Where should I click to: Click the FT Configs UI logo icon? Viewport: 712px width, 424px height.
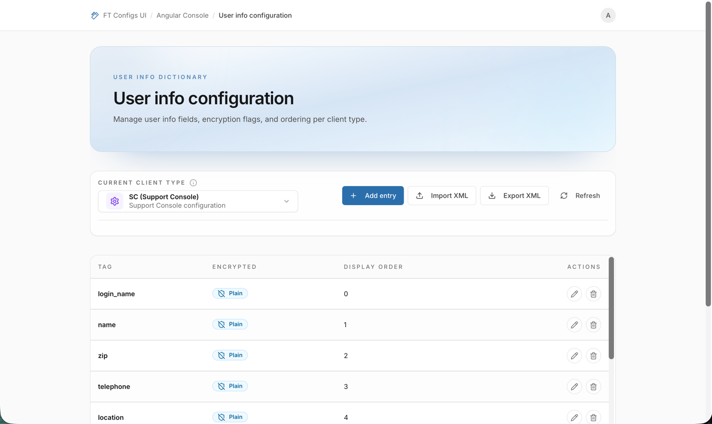(x=95, y=15)
